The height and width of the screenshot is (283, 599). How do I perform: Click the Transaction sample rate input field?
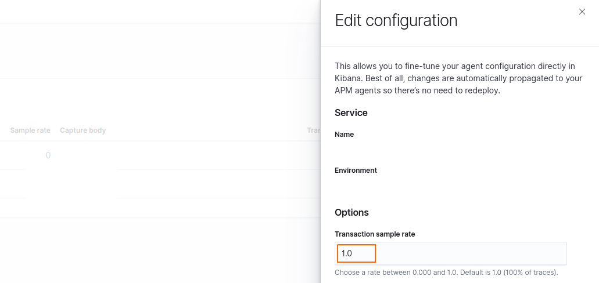tap(356, 253)
